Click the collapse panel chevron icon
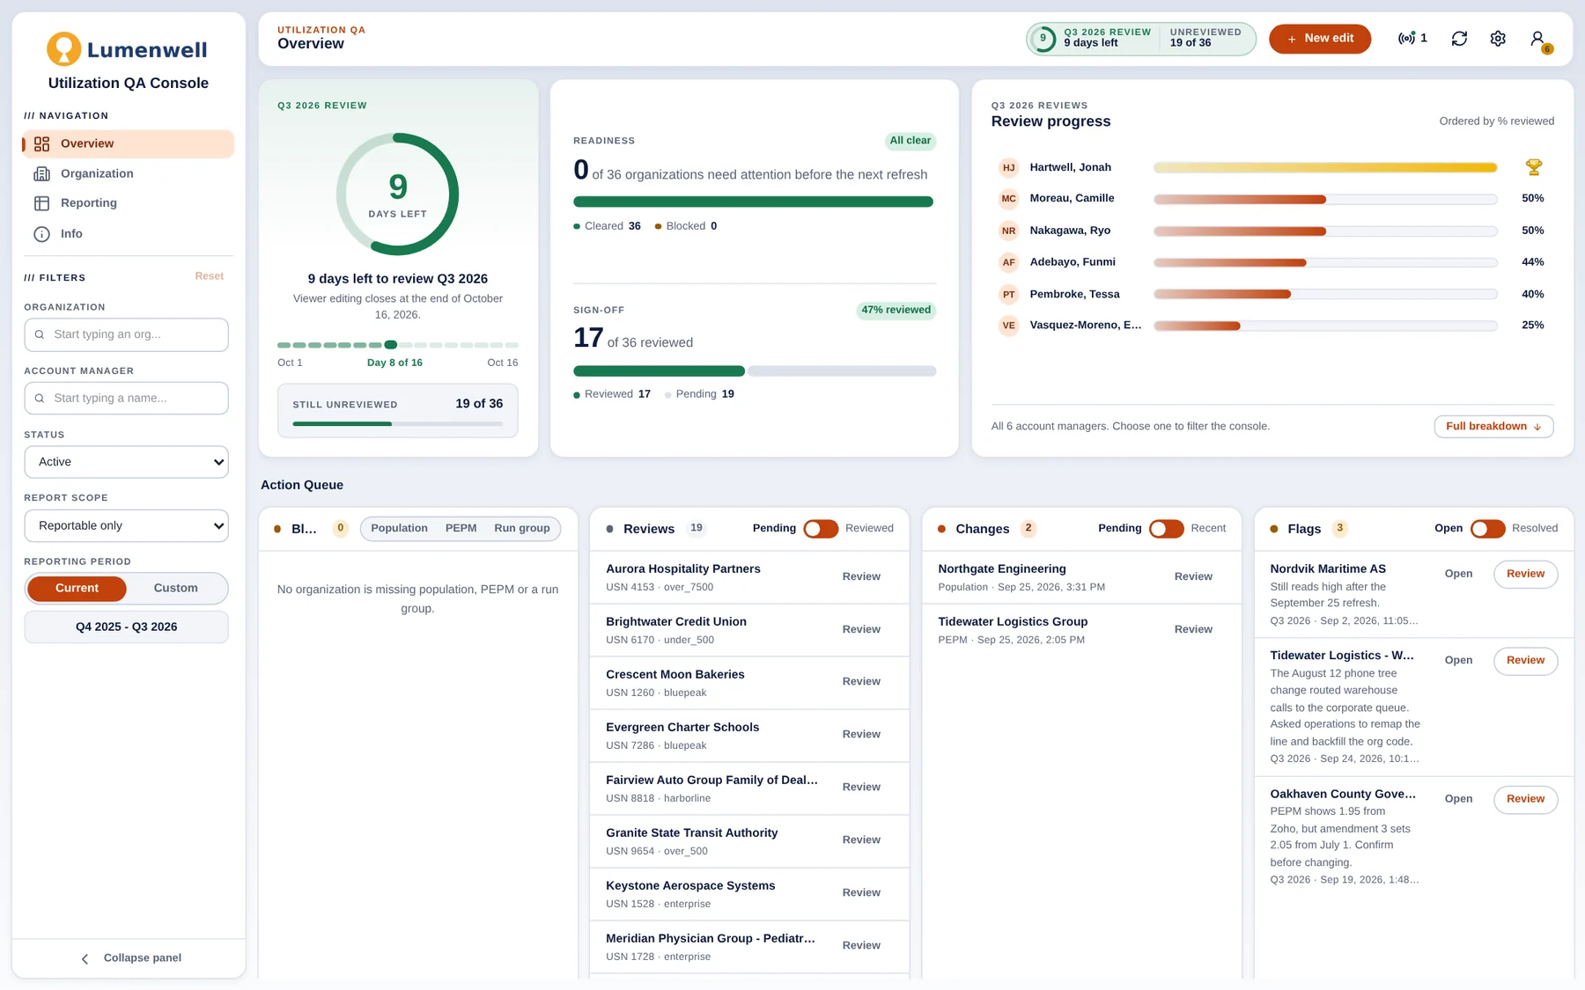The image size is (1585, 990). 85,958
